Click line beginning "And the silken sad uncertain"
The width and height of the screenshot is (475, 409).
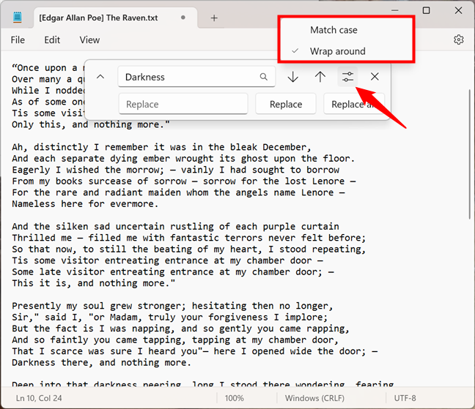coord(175,226)
